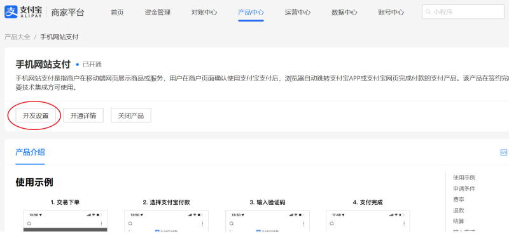Go back to 产品大全 breadcrumb

(17, 37)
